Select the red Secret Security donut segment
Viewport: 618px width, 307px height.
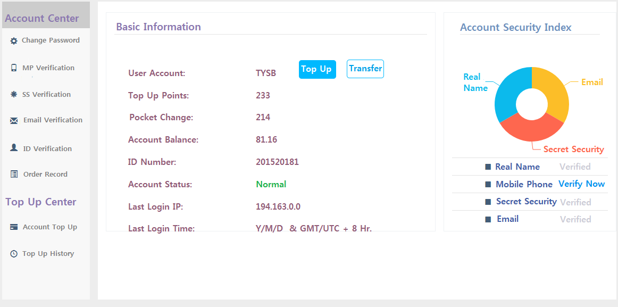point(532,129)
